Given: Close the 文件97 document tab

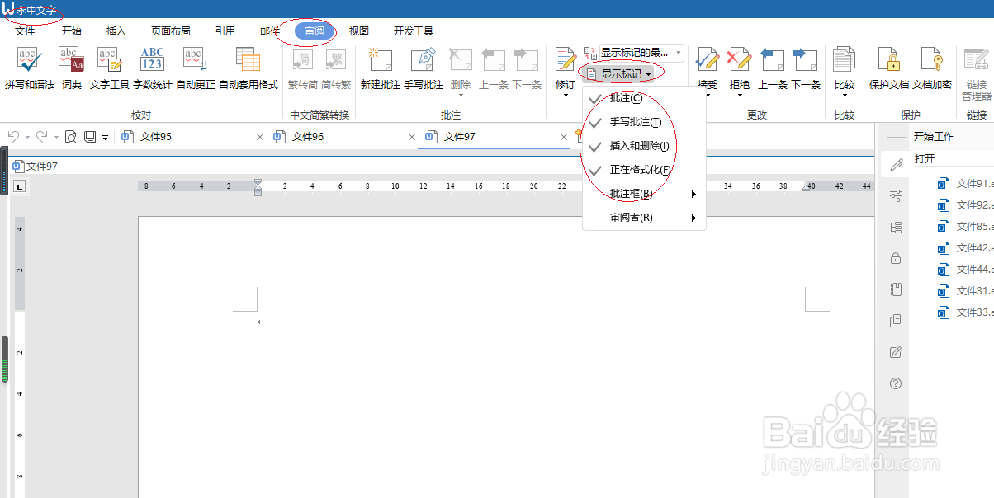Looking at the screenshot, I should (564, 137).
